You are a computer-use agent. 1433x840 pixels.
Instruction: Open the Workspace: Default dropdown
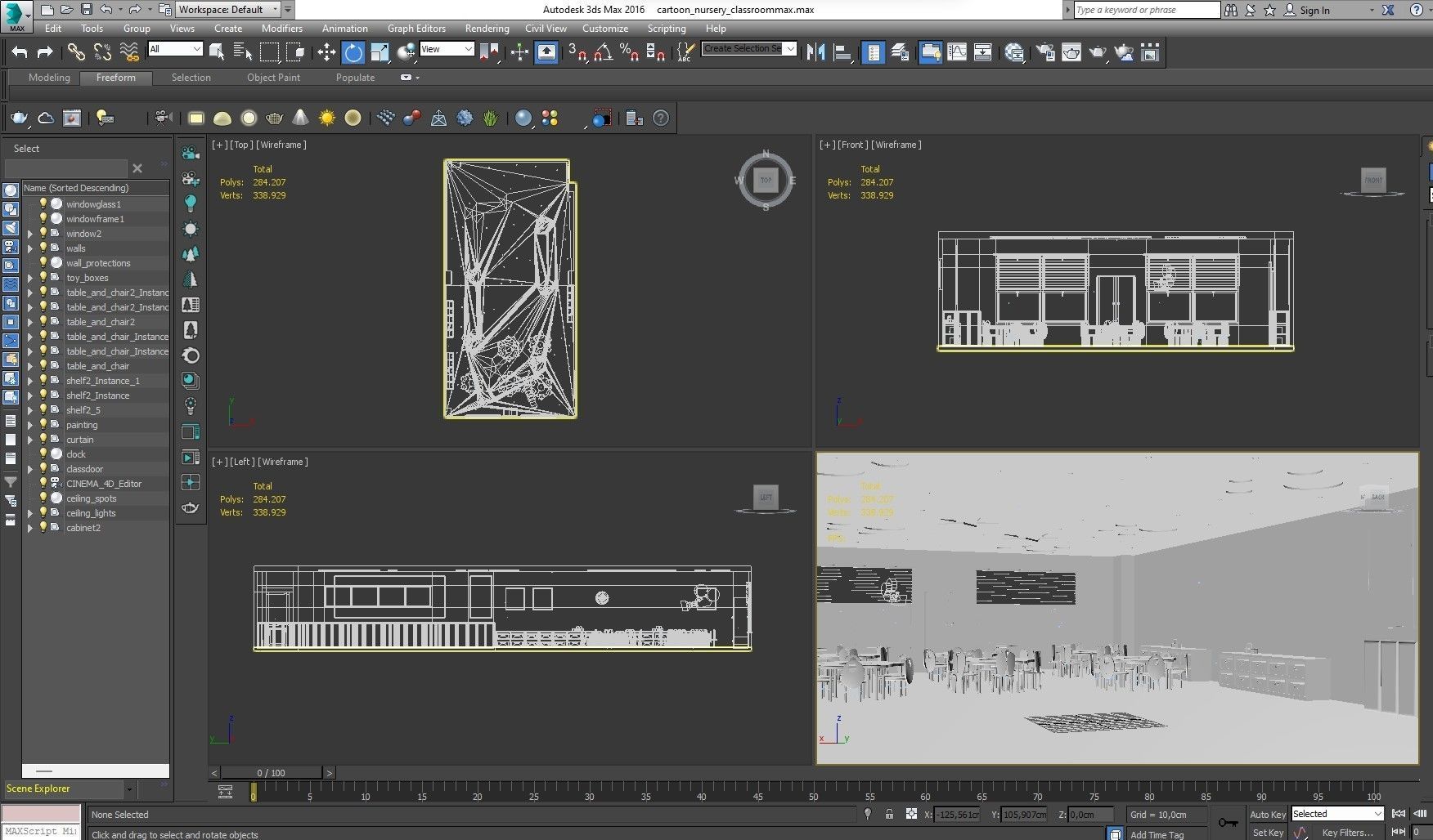pyautogui.click(x=228, y=10)
